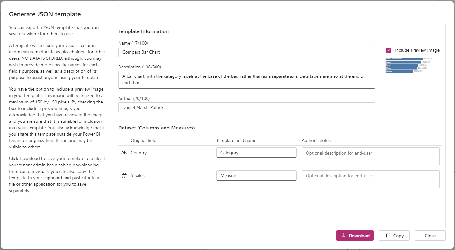Select the Country original field text

(x=138, y=153)
